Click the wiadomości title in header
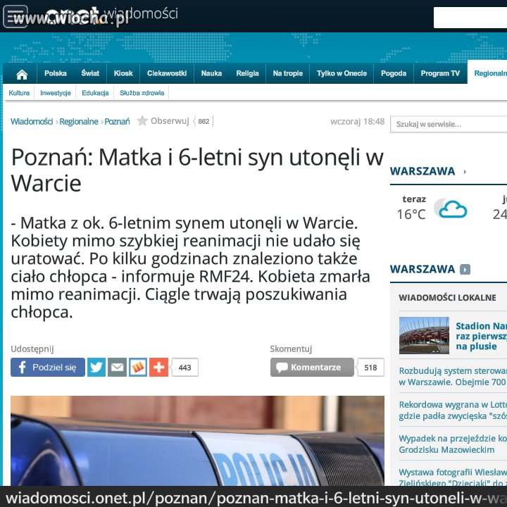Viewport: 507px width, 507px height. point(141,13)
